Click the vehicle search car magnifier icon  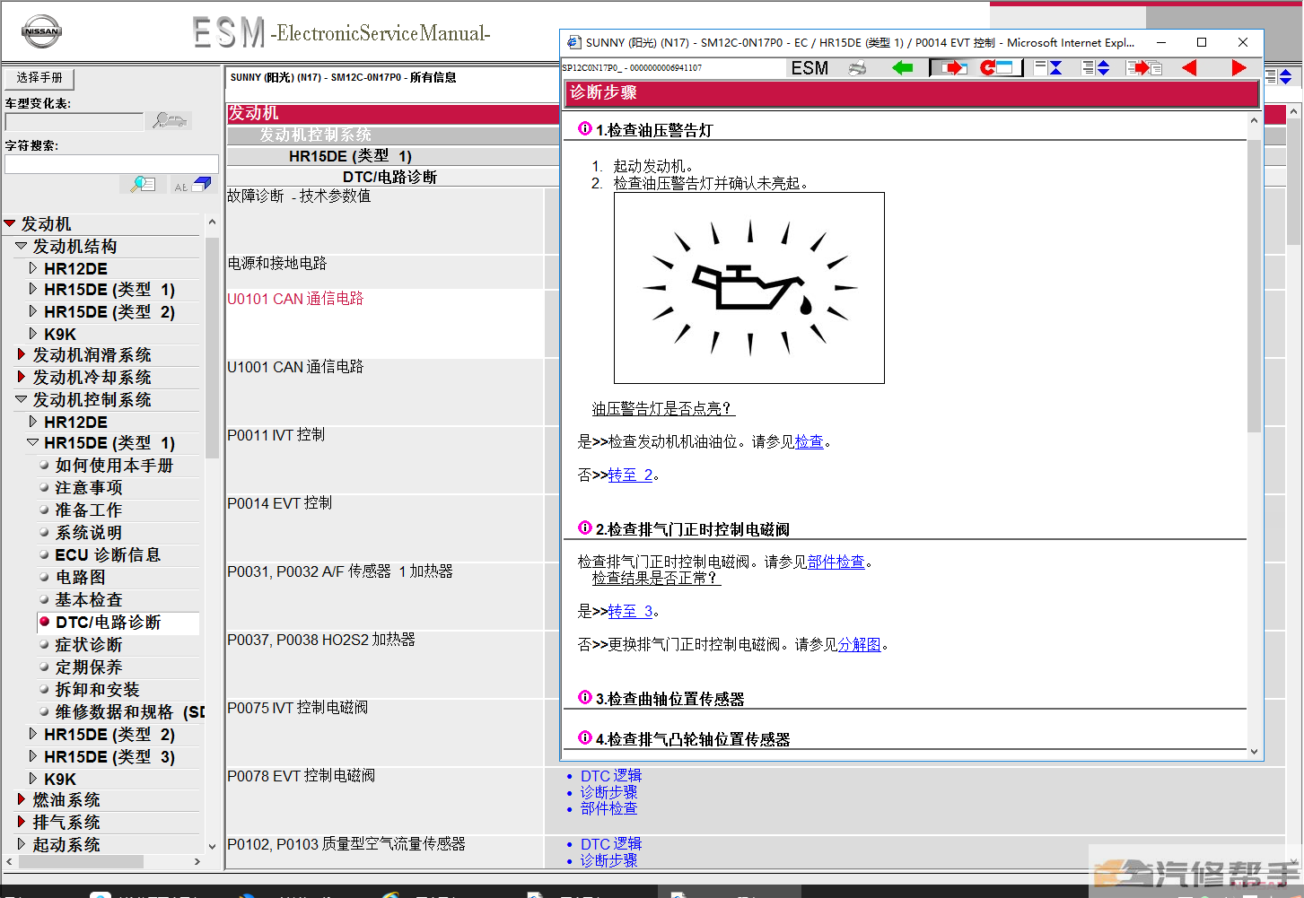pyautogui.click(x=170, y=120)
